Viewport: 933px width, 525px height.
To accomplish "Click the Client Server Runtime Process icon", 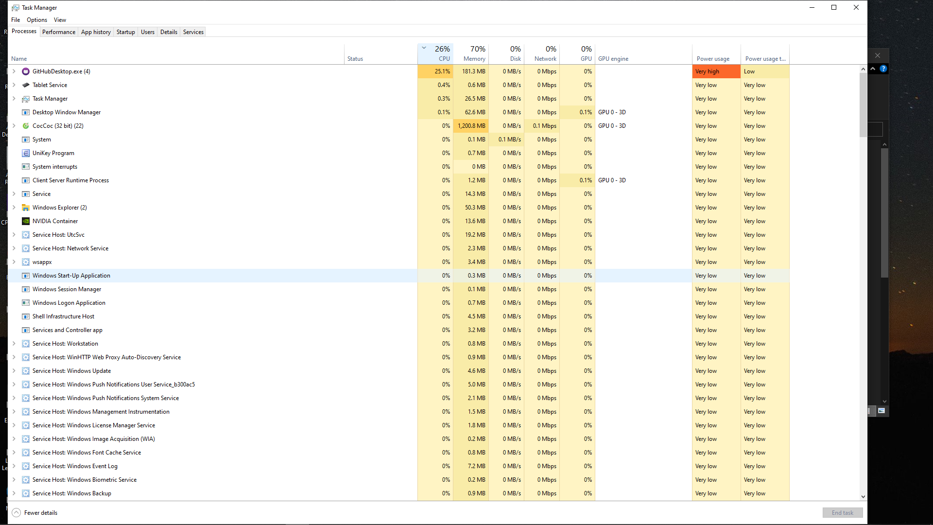I will coord(26,180).
